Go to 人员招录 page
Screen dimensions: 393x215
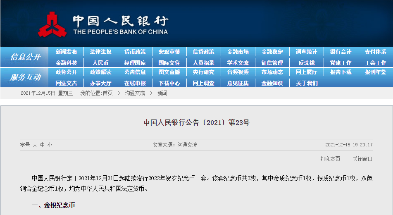[203, 63]
